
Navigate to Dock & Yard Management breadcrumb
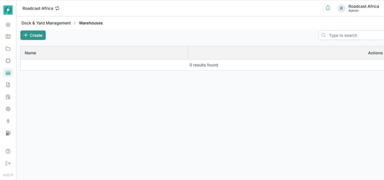pos(46,23)
